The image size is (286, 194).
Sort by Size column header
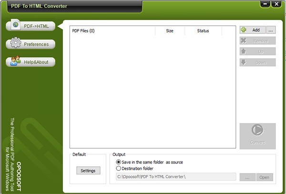click(170, 31)
